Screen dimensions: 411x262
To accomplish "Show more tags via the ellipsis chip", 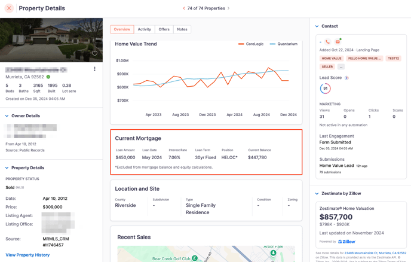I will pos(341,66).
